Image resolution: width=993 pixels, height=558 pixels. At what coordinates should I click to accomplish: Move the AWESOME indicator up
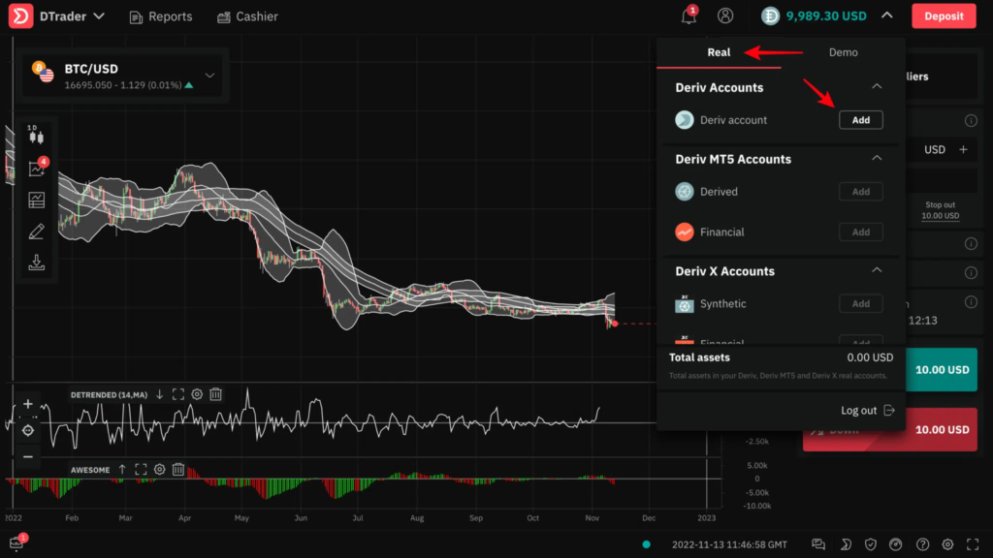tap(122, 470)
